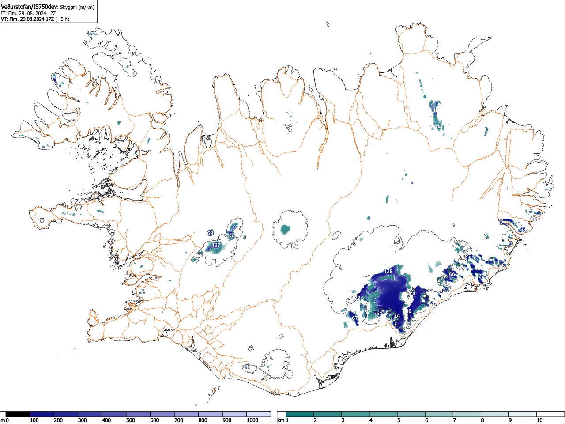Click the '69' visibility value on map
This screenshot has width=565, height=424.
point(210,233)
